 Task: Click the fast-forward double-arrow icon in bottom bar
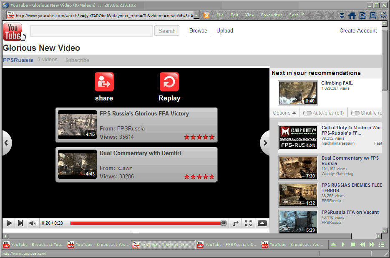point(372,245)
